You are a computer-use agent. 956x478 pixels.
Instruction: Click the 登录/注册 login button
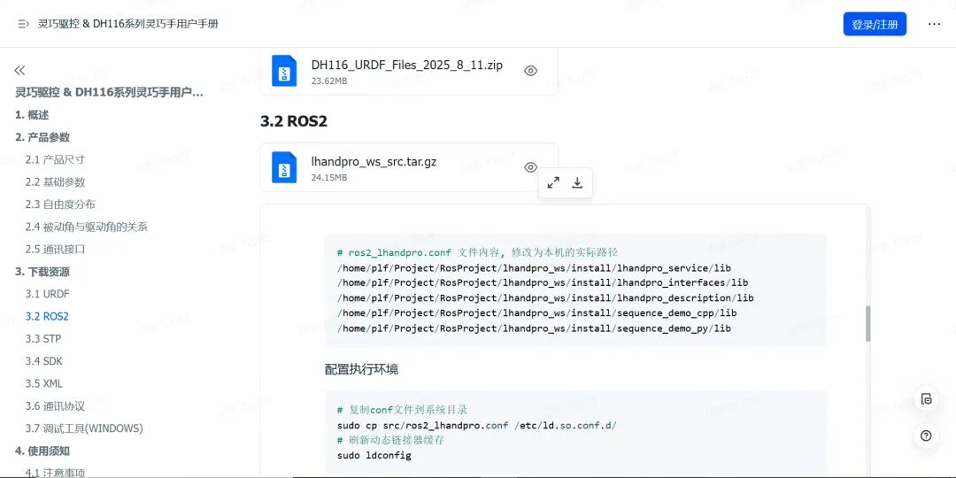coord(875,25)
